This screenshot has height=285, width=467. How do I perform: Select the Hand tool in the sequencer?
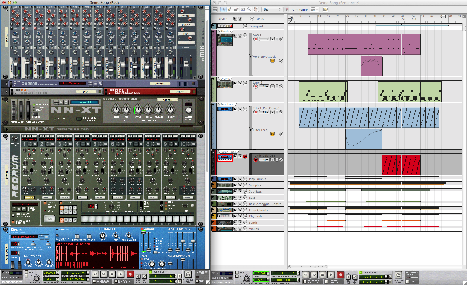click(x=256, y=9)
